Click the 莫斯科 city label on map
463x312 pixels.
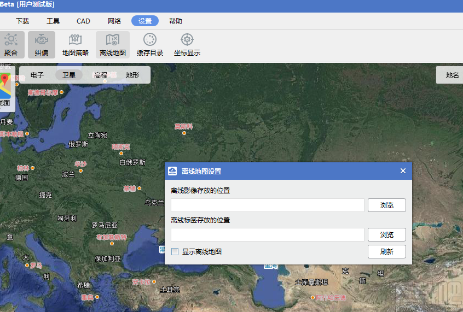point(183,127)
